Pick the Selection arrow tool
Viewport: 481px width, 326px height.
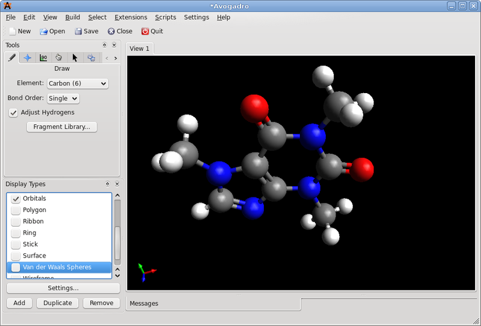click(75, 58)
